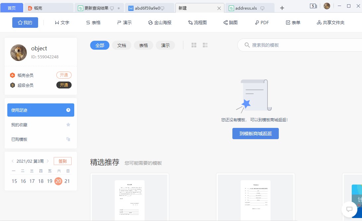Viewport: 362px width, 221px height.
Task: Open 共享文件夹 shared folders
Action: coord(330,23)
